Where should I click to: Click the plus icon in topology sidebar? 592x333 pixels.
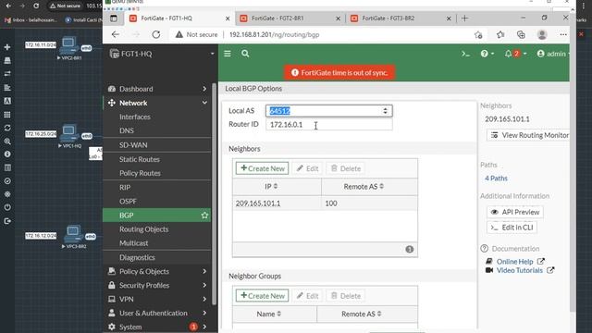7,47
